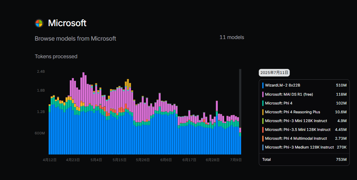Select the Microsoft: Phi 4 legend row
357x180 pixels.
304,103
